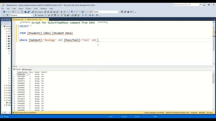Open the find combo box dropdown
The width and height of the screenshot is (216, 121).
pyautogui.click(x=118, y=12)
